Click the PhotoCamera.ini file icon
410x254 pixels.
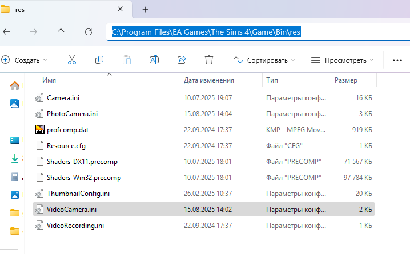[x=39, y=114]
